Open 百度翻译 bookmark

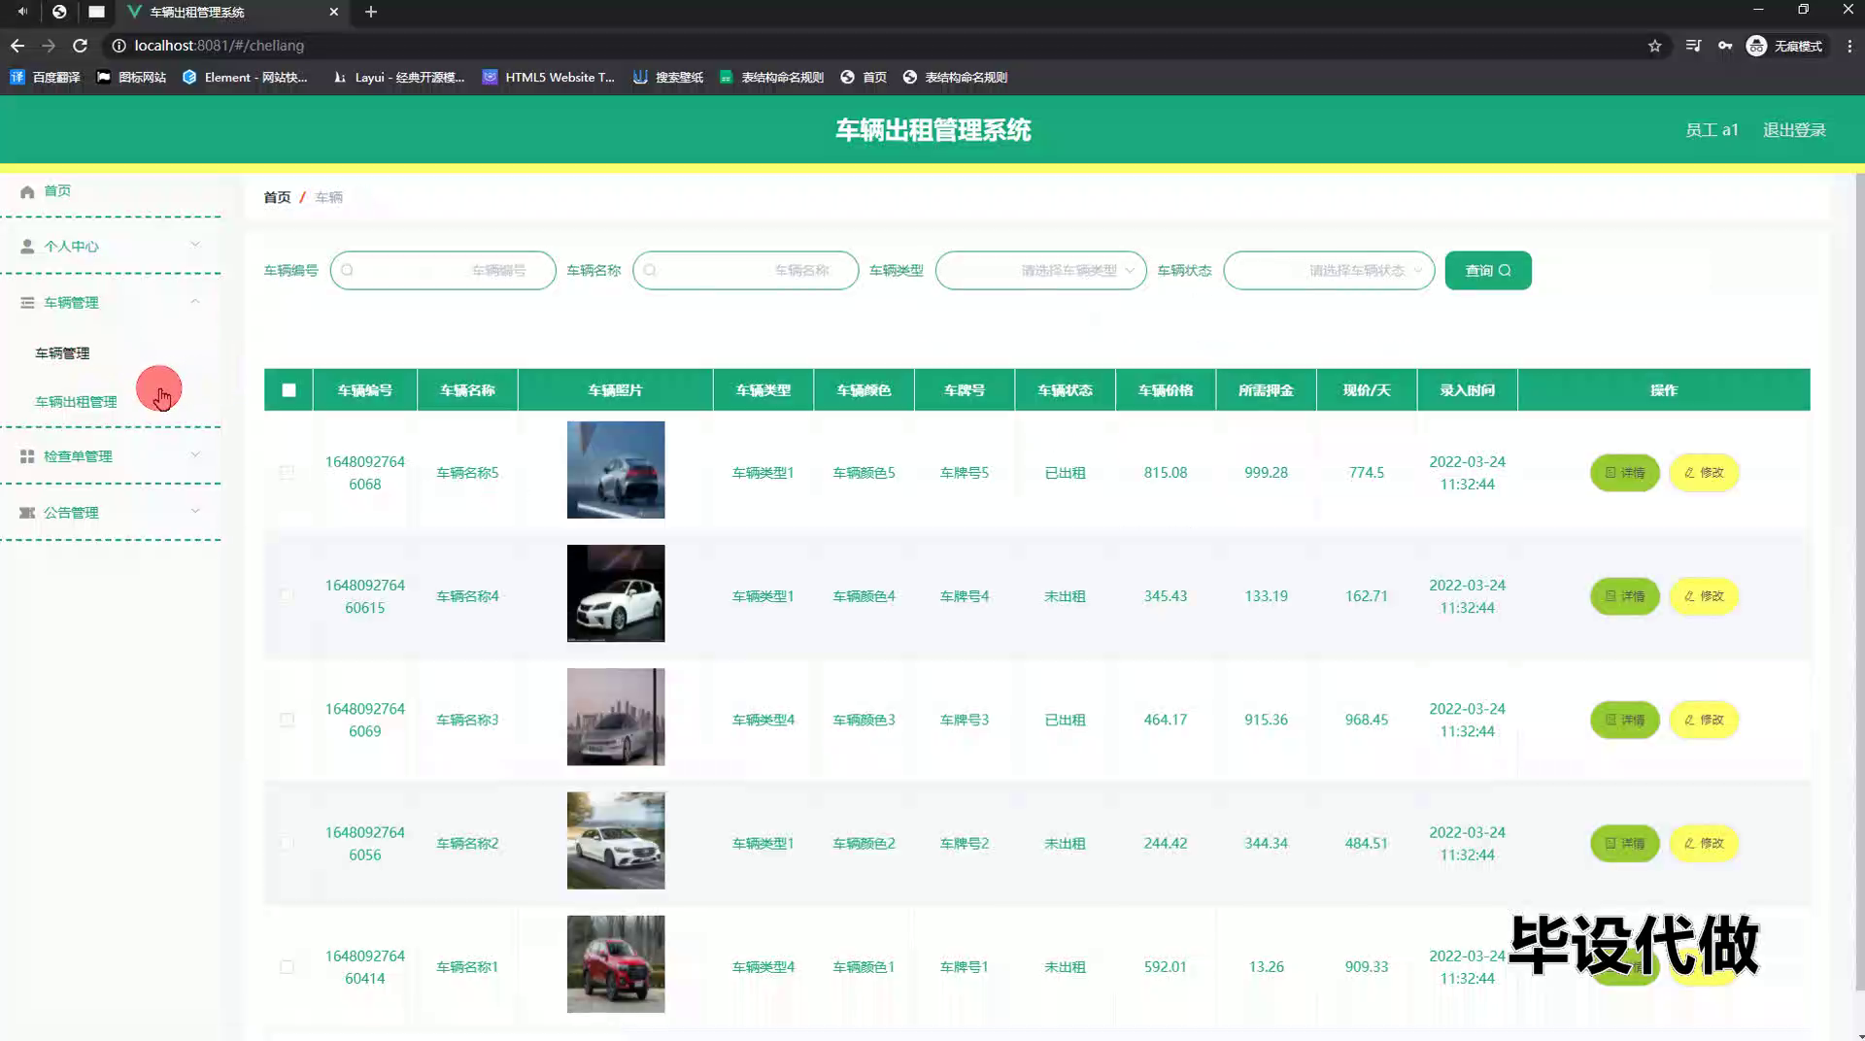(45, 77)
